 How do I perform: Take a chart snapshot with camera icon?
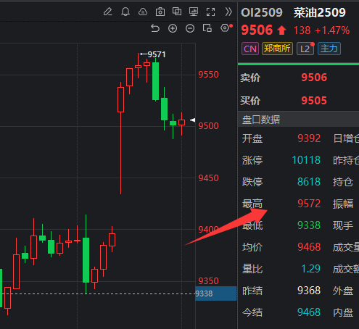(x=160, y=12)
